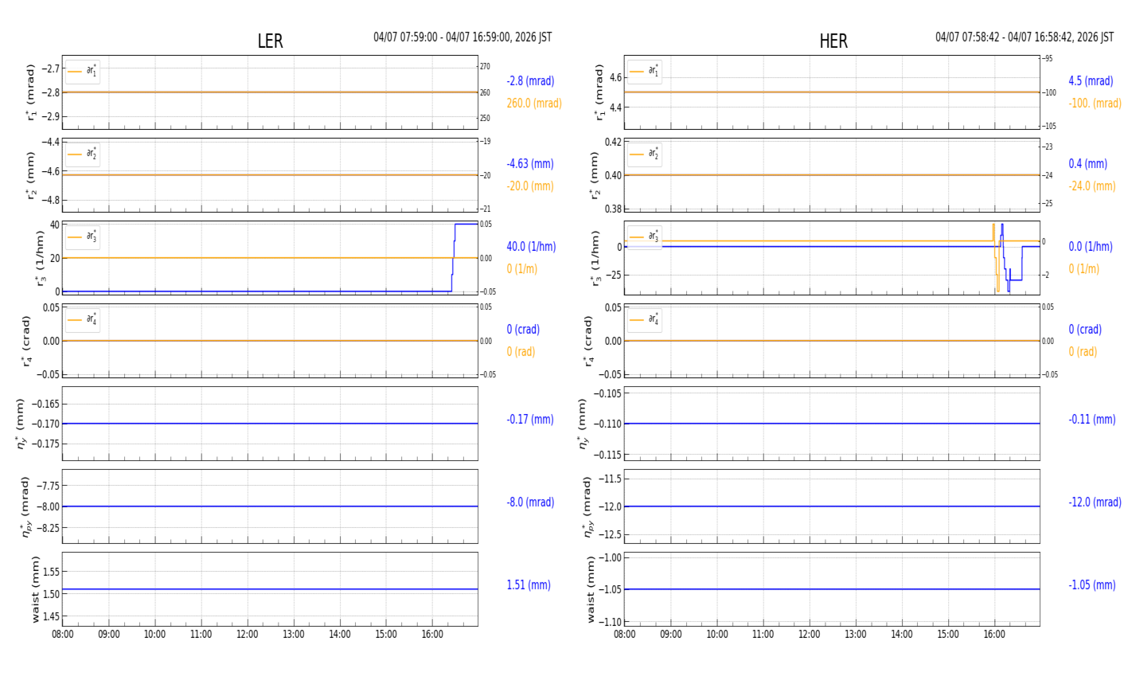This screenshot has height=688, width=1124.
Task: Select the HER orange 0 (rad) value
Action: point(1083,352)
